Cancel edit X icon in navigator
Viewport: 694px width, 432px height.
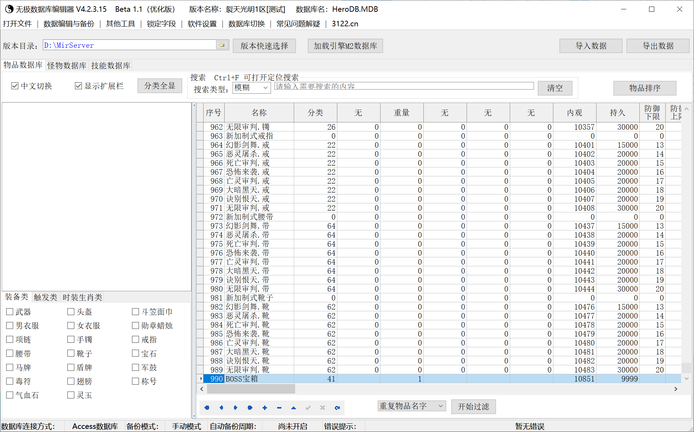click(322, 408)
